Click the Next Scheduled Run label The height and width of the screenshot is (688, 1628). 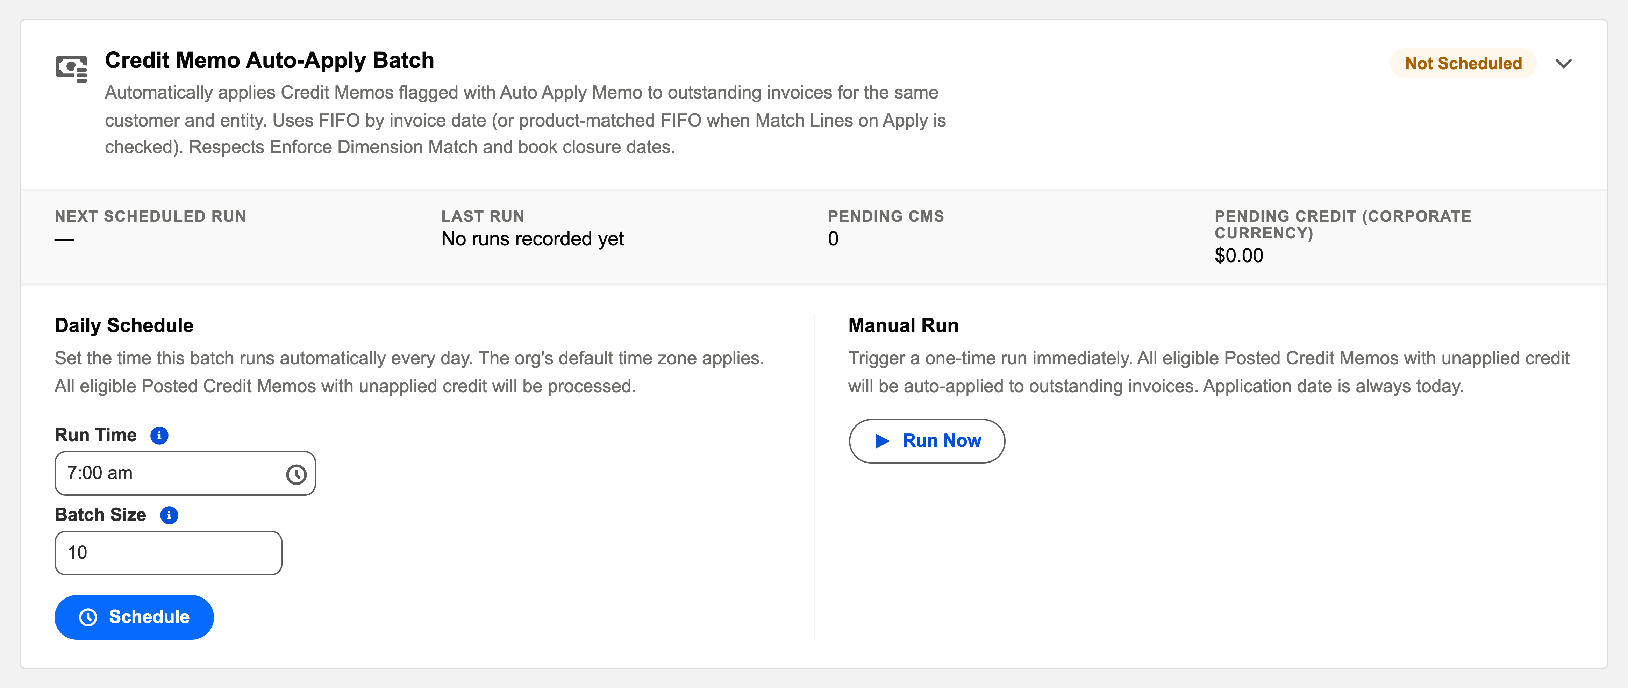pyautogui.click(x=150, y=217)
